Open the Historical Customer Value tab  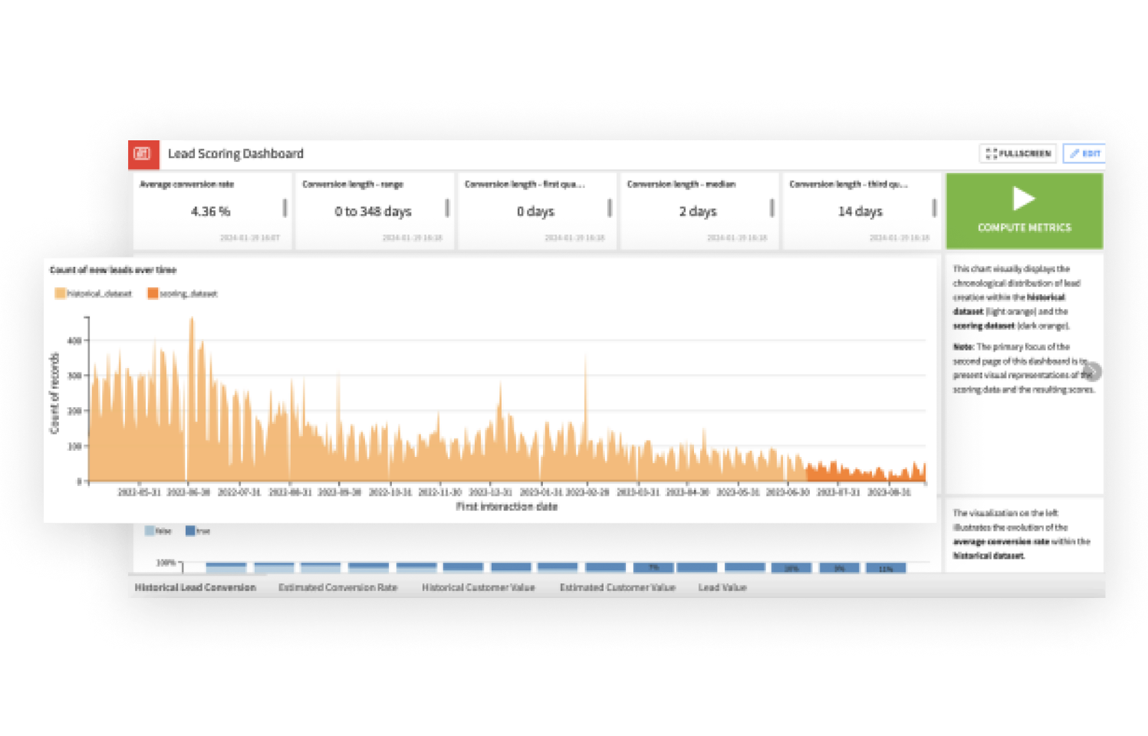click(x=479, y=587)
